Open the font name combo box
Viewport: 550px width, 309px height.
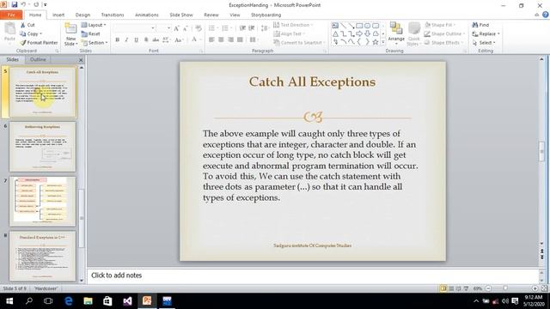pyautogui.click(x=134, y=28)
